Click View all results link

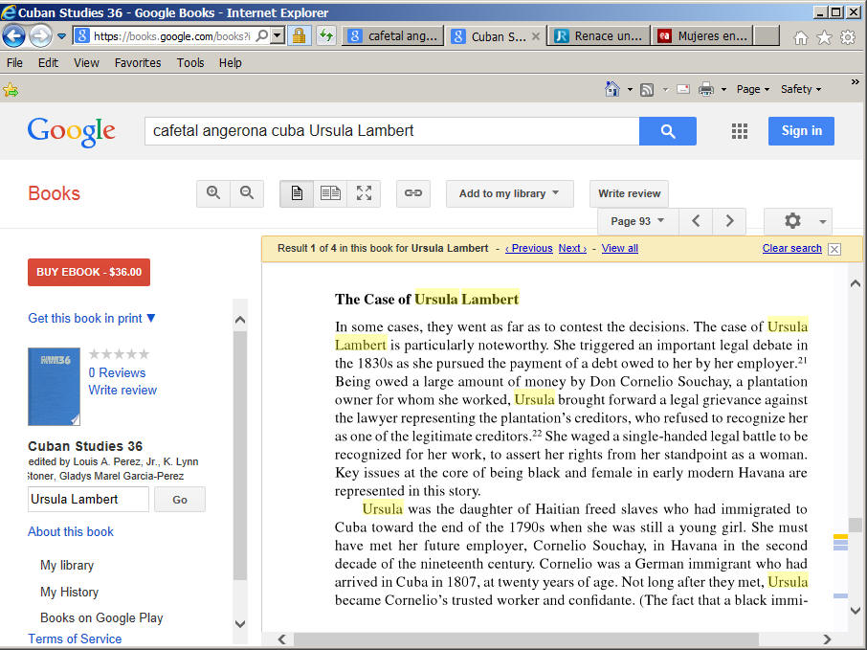(620, 248)
